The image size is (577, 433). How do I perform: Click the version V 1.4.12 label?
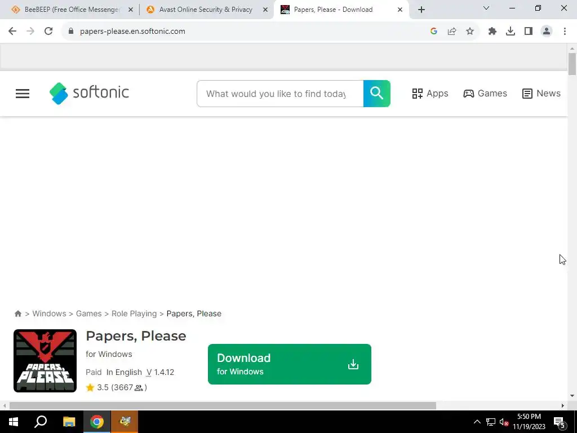160,372
